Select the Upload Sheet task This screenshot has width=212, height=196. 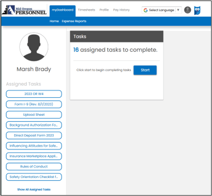coord(34,115)
